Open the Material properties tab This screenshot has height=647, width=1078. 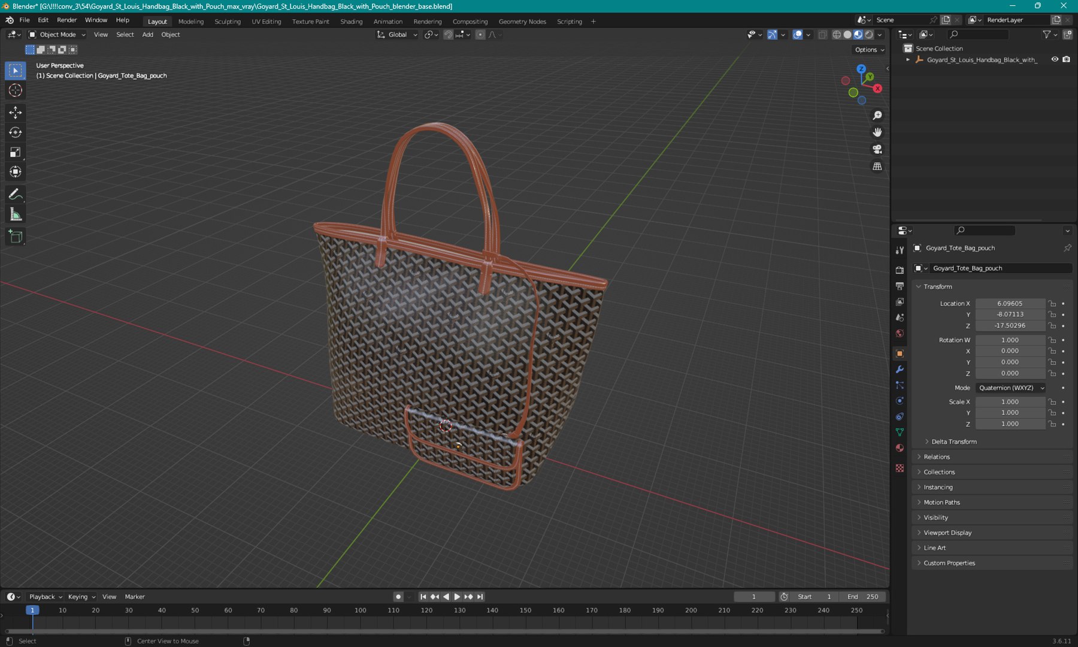(x=900, y=448)
